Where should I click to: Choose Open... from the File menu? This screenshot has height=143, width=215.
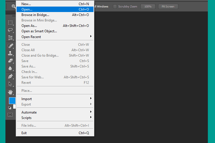click(55, 9)
